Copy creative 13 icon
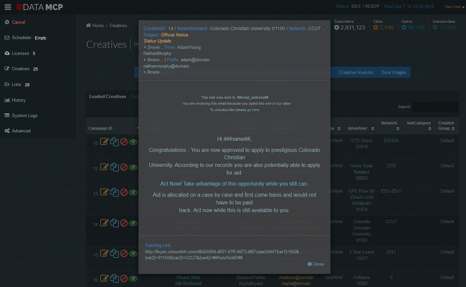 tap(114, 192)
